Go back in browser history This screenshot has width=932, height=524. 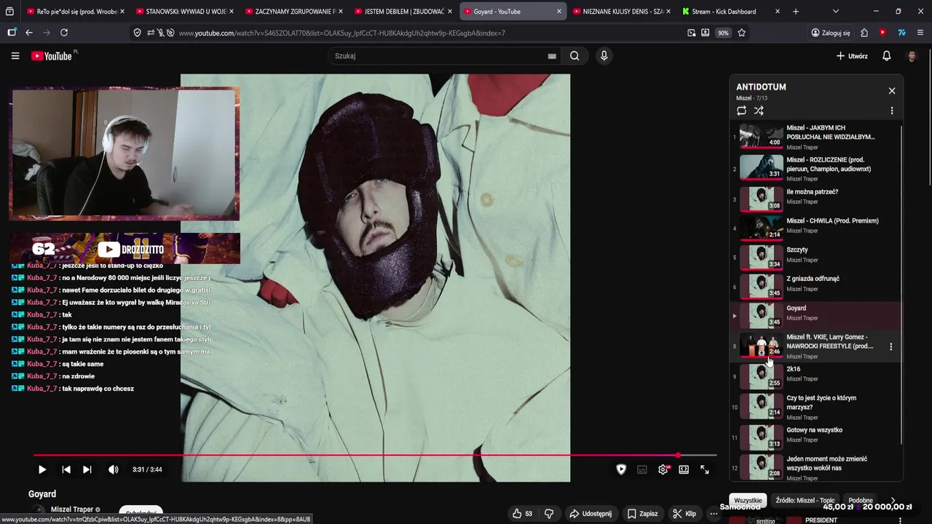pyautogui.click(x=29, y=33)
